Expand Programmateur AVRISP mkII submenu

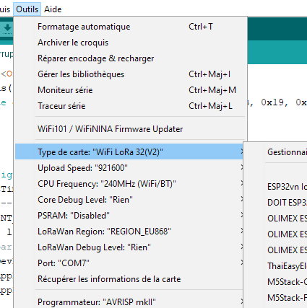coord(130,302)
